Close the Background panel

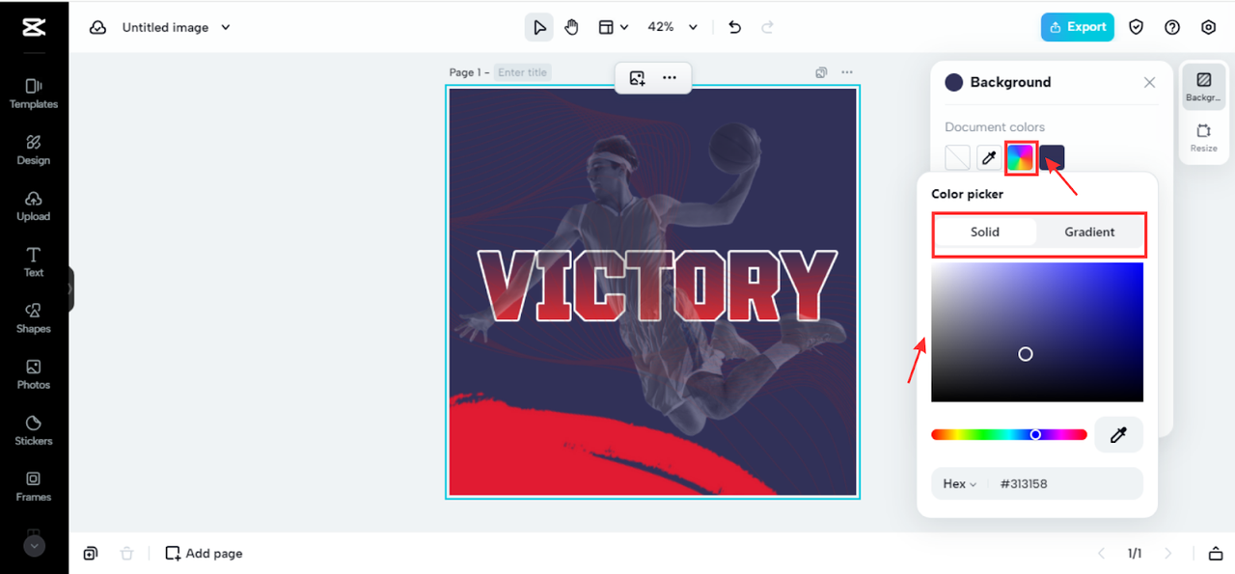(x=1149, y=83)
